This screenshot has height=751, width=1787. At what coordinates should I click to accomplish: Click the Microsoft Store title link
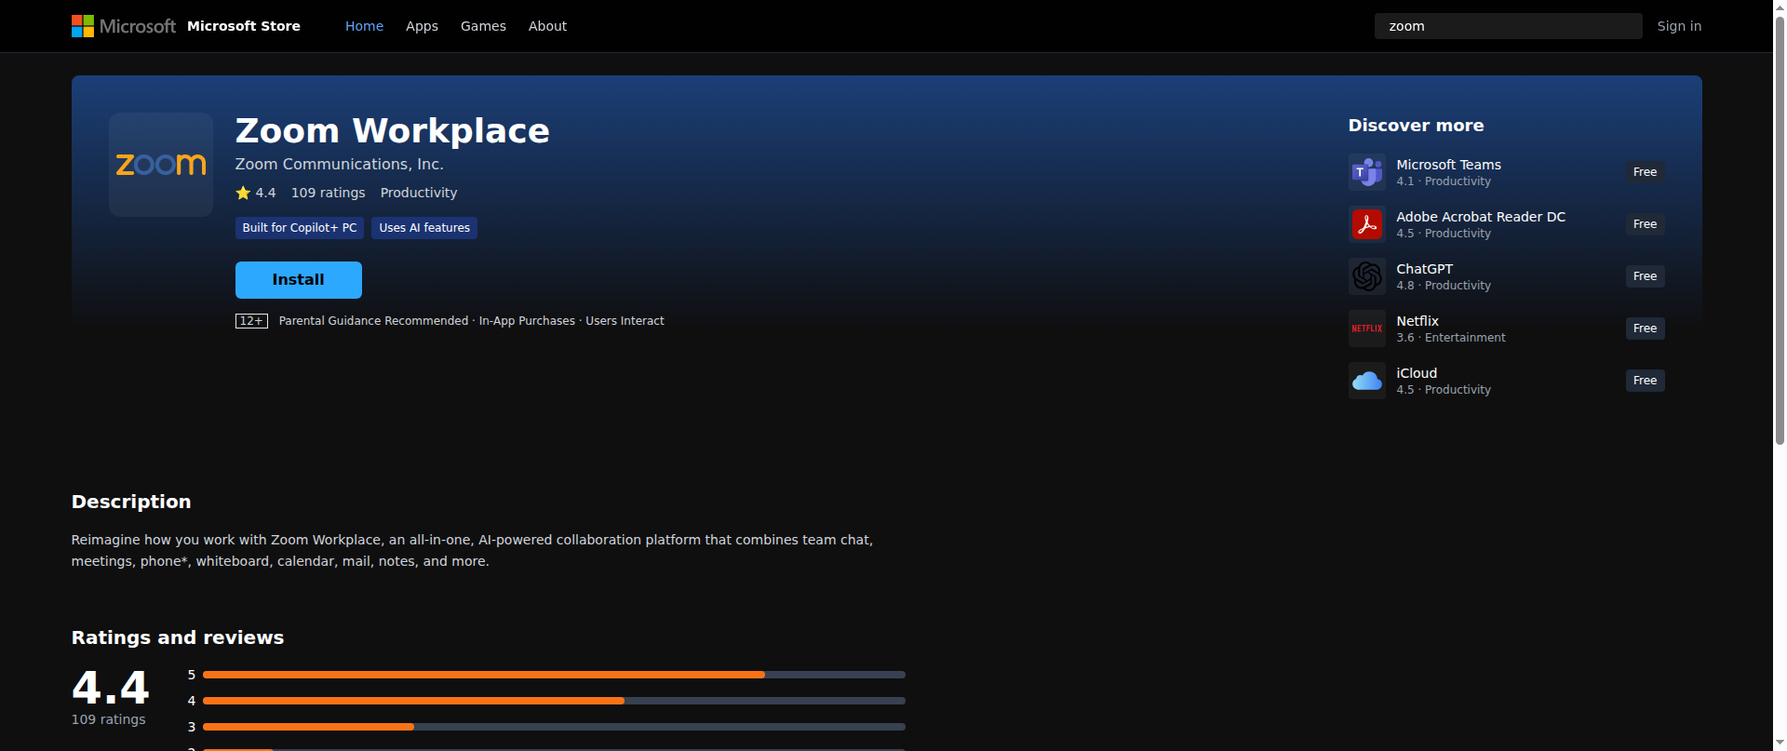[244, 26]
